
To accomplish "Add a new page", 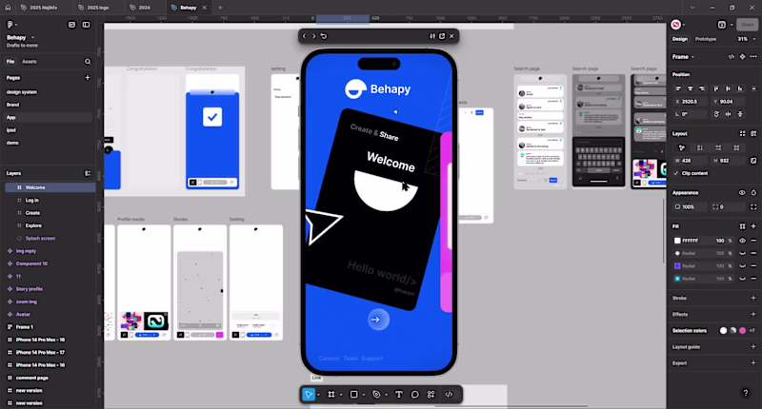I will coord(88,78).
